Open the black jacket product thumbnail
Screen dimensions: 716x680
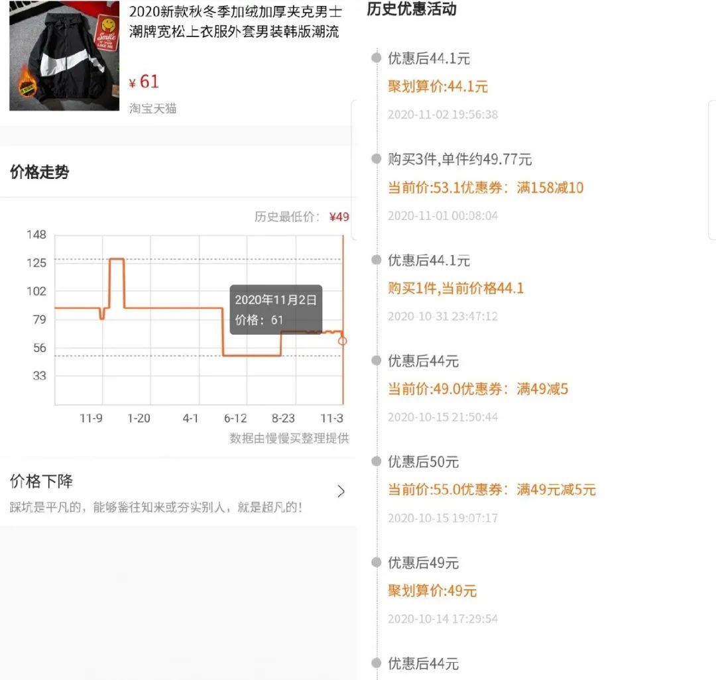click(x=64, y=55)
